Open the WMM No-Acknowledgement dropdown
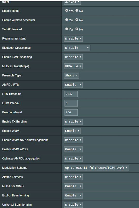This screenshot has width=139, height=208. point(73,140)
